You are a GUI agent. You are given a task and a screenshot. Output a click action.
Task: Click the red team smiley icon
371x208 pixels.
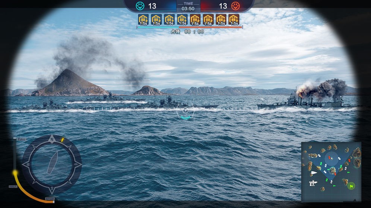coord(235,6)
